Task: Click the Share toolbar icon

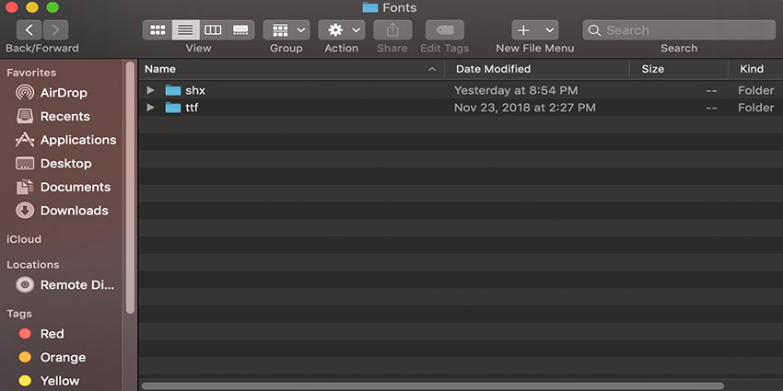Action: 392,30
